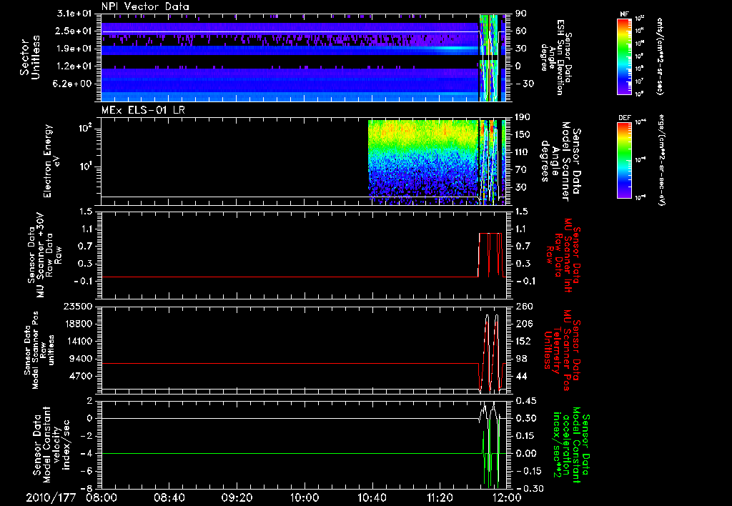Click the 10:00 time axis label
The image size is (732, 506).
[305, 497]
